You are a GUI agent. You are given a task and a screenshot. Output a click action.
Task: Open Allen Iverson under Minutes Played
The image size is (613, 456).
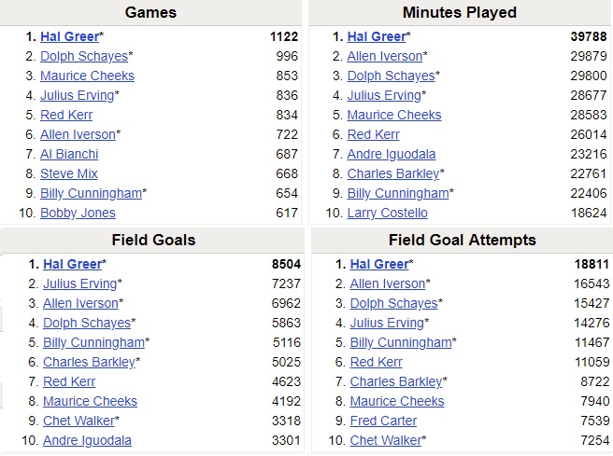point(386,56)
